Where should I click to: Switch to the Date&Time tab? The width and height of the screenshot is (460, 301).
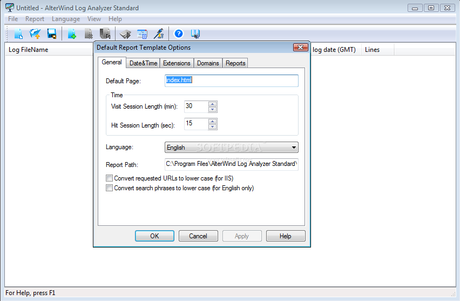click(x=143, y=63)
